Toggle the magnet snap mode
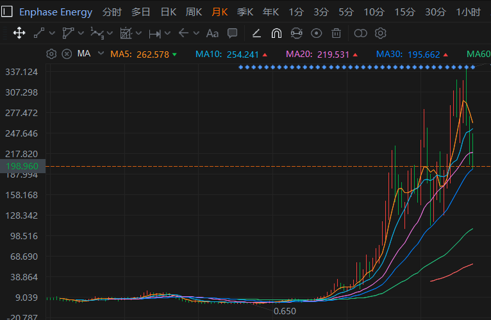This screenshot has height=320, width=491. 276,33
